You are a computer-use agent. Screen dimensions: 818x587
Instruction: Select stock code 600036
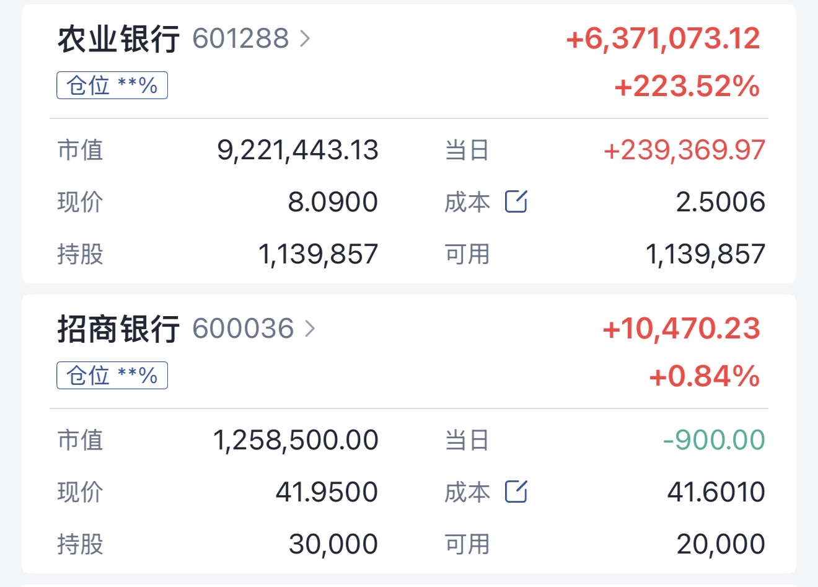point(243,329)
